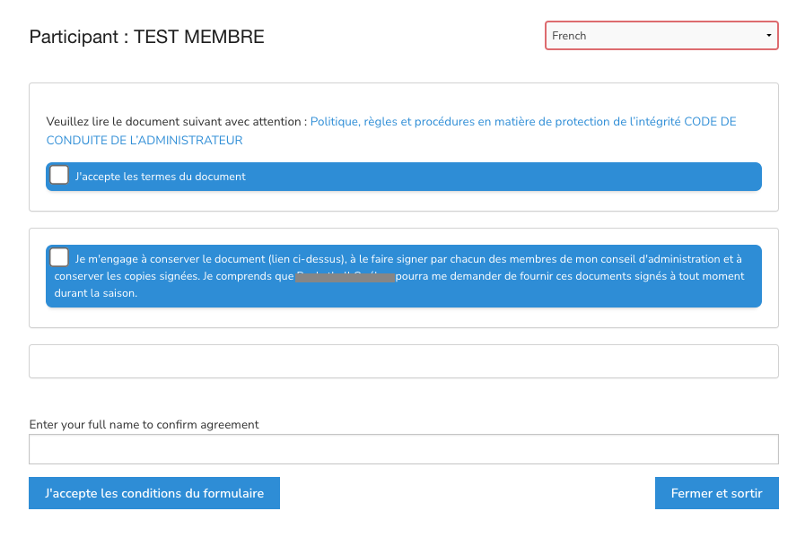The image size is (805, 537).
Task: Click the "conserver les copies signées" text
Action: pyautogui.click(x=124, y=277)
